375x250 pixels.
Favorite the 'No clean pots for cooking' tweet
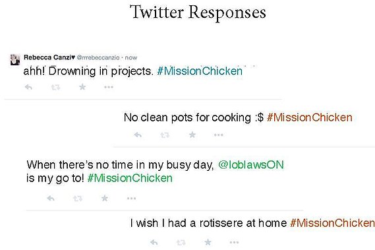tap(192, 135)
